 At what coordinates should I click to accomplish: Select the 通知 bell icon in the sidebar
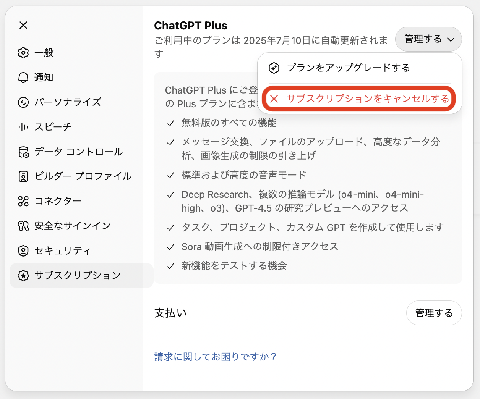click(23, 78)
